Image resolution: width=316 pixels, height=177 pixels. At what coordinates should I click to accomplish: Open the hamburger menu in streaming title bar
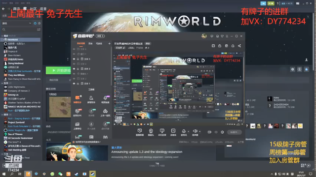pyautogui.click(x=227, y=36)
